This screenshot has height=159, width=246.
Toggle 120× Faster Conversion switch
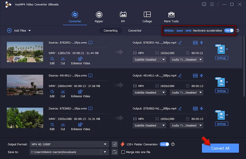(164, 144)
